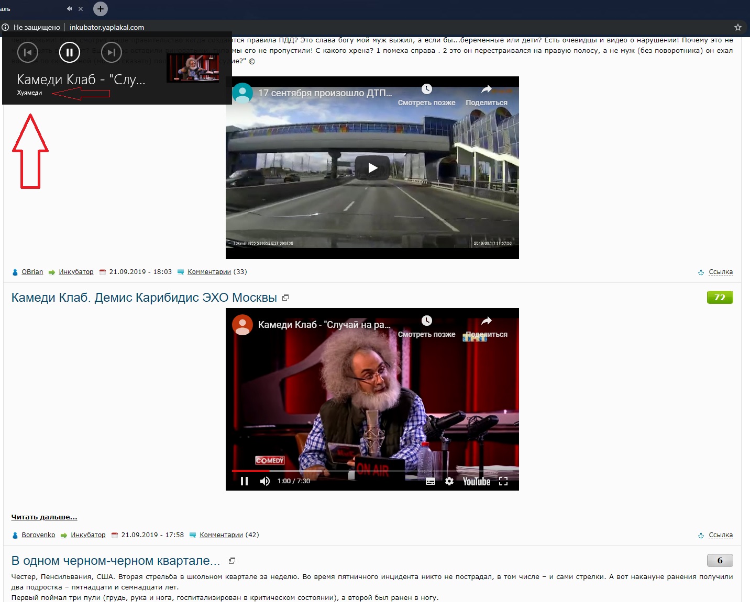750x602 pixels.
Task: Open the 'Камеди Клаб - Случай на ра…' video title
Action: [x=325, y=325]
